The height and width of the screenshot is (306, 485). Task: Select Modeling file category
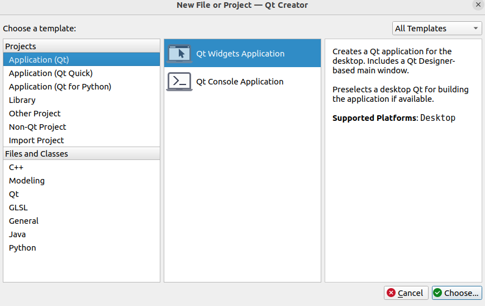(27, 181)
